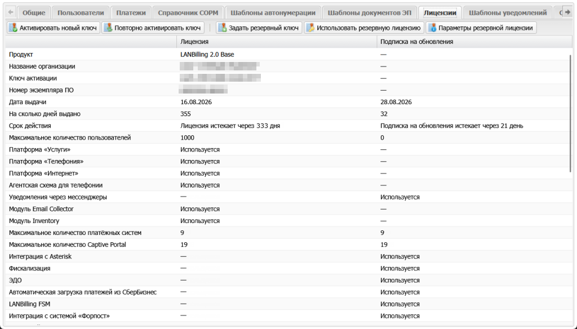Open the Платежи tab

pos(131,12)
